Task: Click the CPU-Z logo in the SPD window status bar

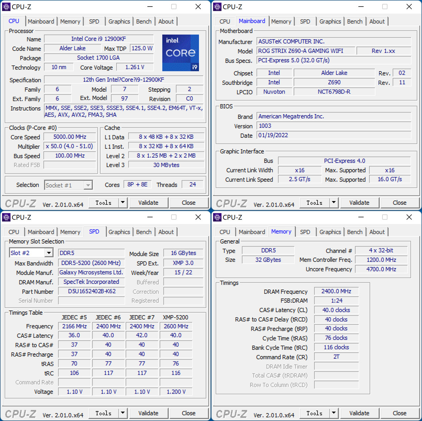Action: click(20, 414)
